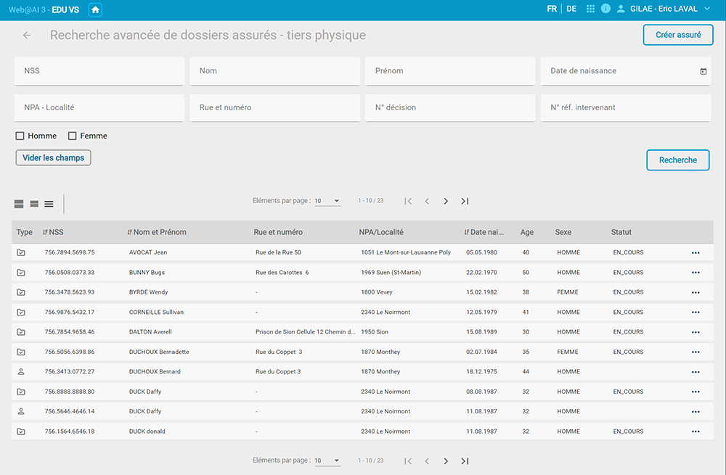Open the Éléments par page dropdown
The image size is (726, 475).
[327, 201]
